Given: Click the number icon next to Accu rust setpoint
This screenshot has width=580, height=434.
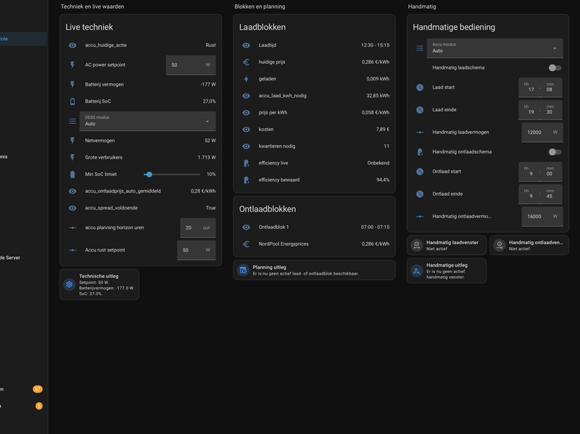Looking at the screenshot, I should [x=72, y=250].
